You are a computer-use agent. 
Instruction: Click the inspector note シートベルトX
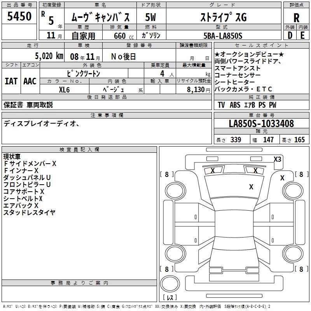(23, 198)
